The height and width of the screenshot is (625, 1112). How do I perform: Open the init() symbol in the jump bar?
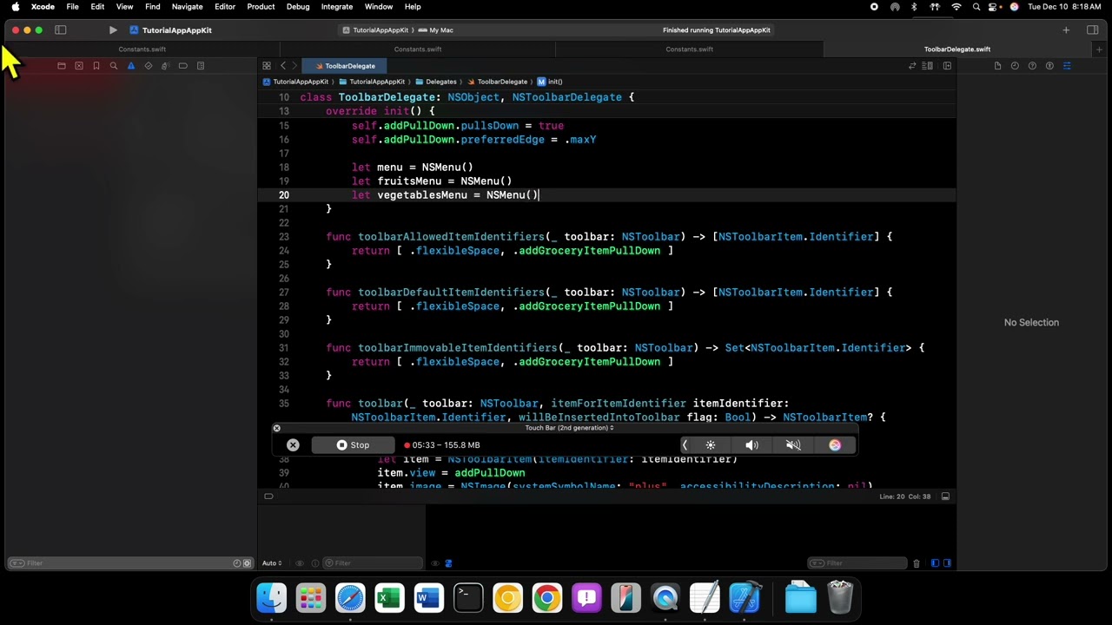[x=550, y=82]
